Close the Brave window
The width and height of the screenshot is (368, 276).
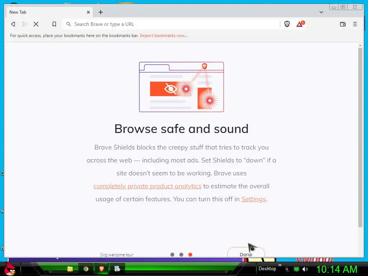pyautogui.click(x=355, y=7)
